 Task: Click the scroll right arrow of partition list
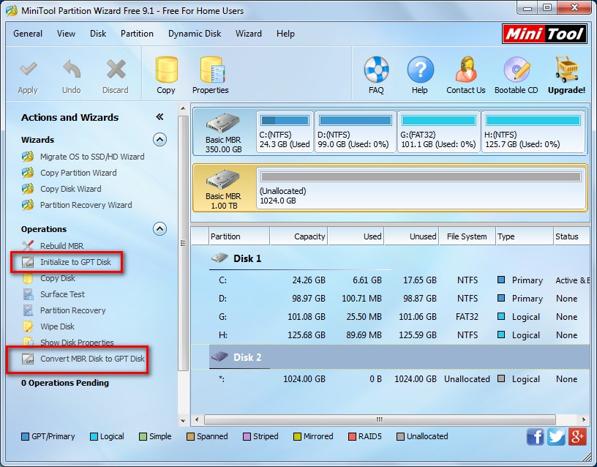click(x=584, y=419)
